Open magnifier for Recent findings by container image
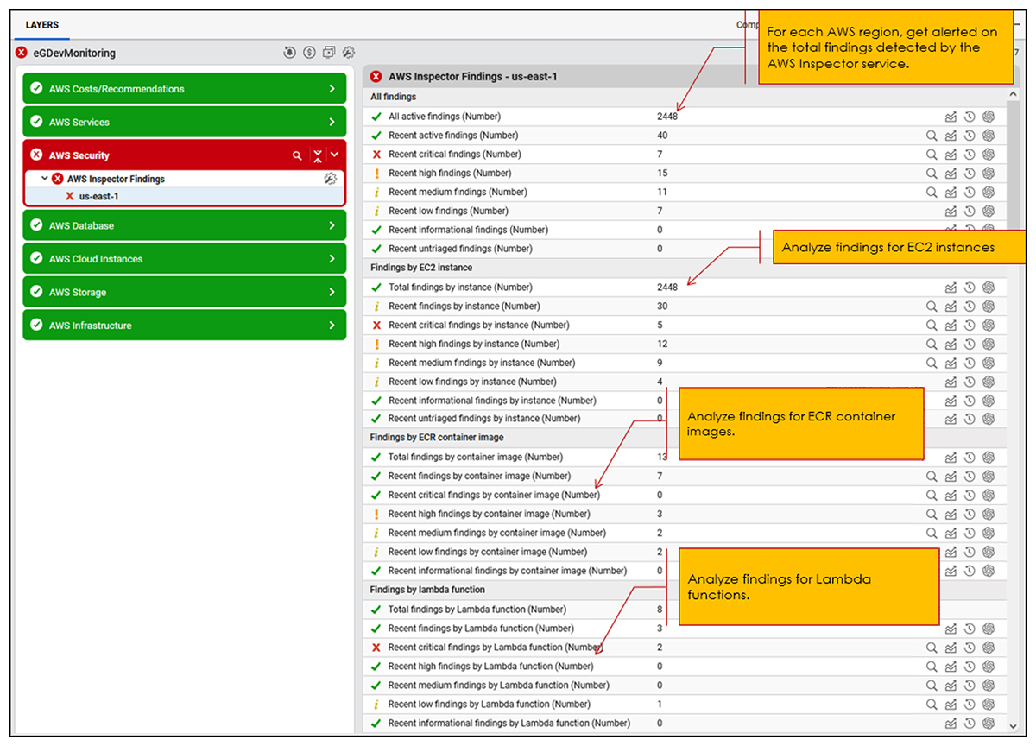Viewport: 1036px width, 746px height. [932, 477]
